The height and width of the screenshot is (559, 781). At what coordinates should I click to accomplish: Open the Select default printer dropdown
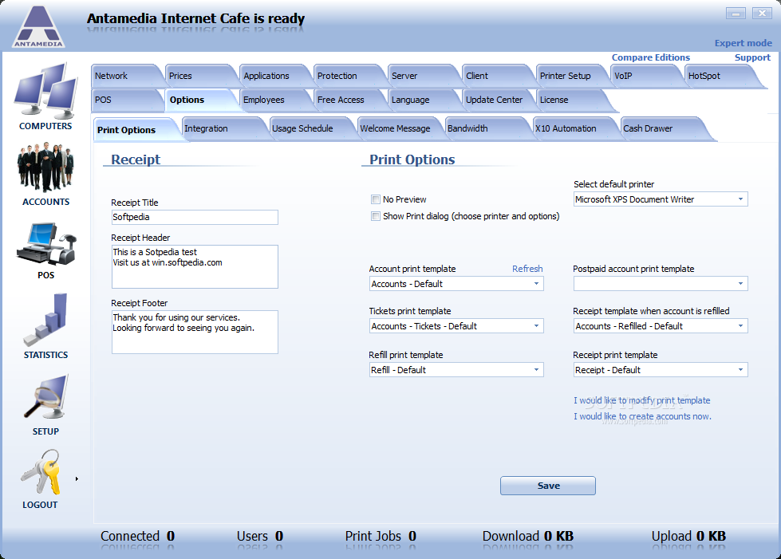click(x=661, y=199)
